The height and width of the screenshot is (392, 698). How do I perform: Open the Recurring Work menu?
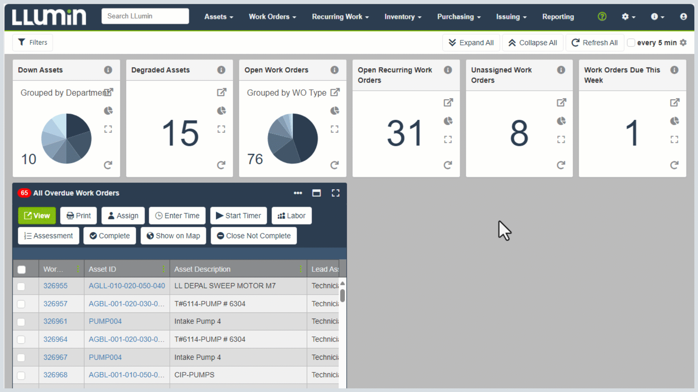click(x=340, y=17)
